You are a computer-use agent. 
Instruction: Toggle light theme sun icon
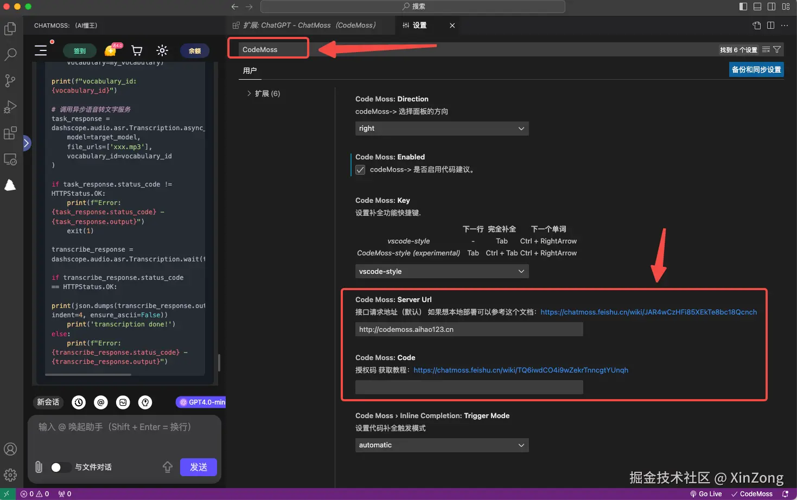pos(162,50)
